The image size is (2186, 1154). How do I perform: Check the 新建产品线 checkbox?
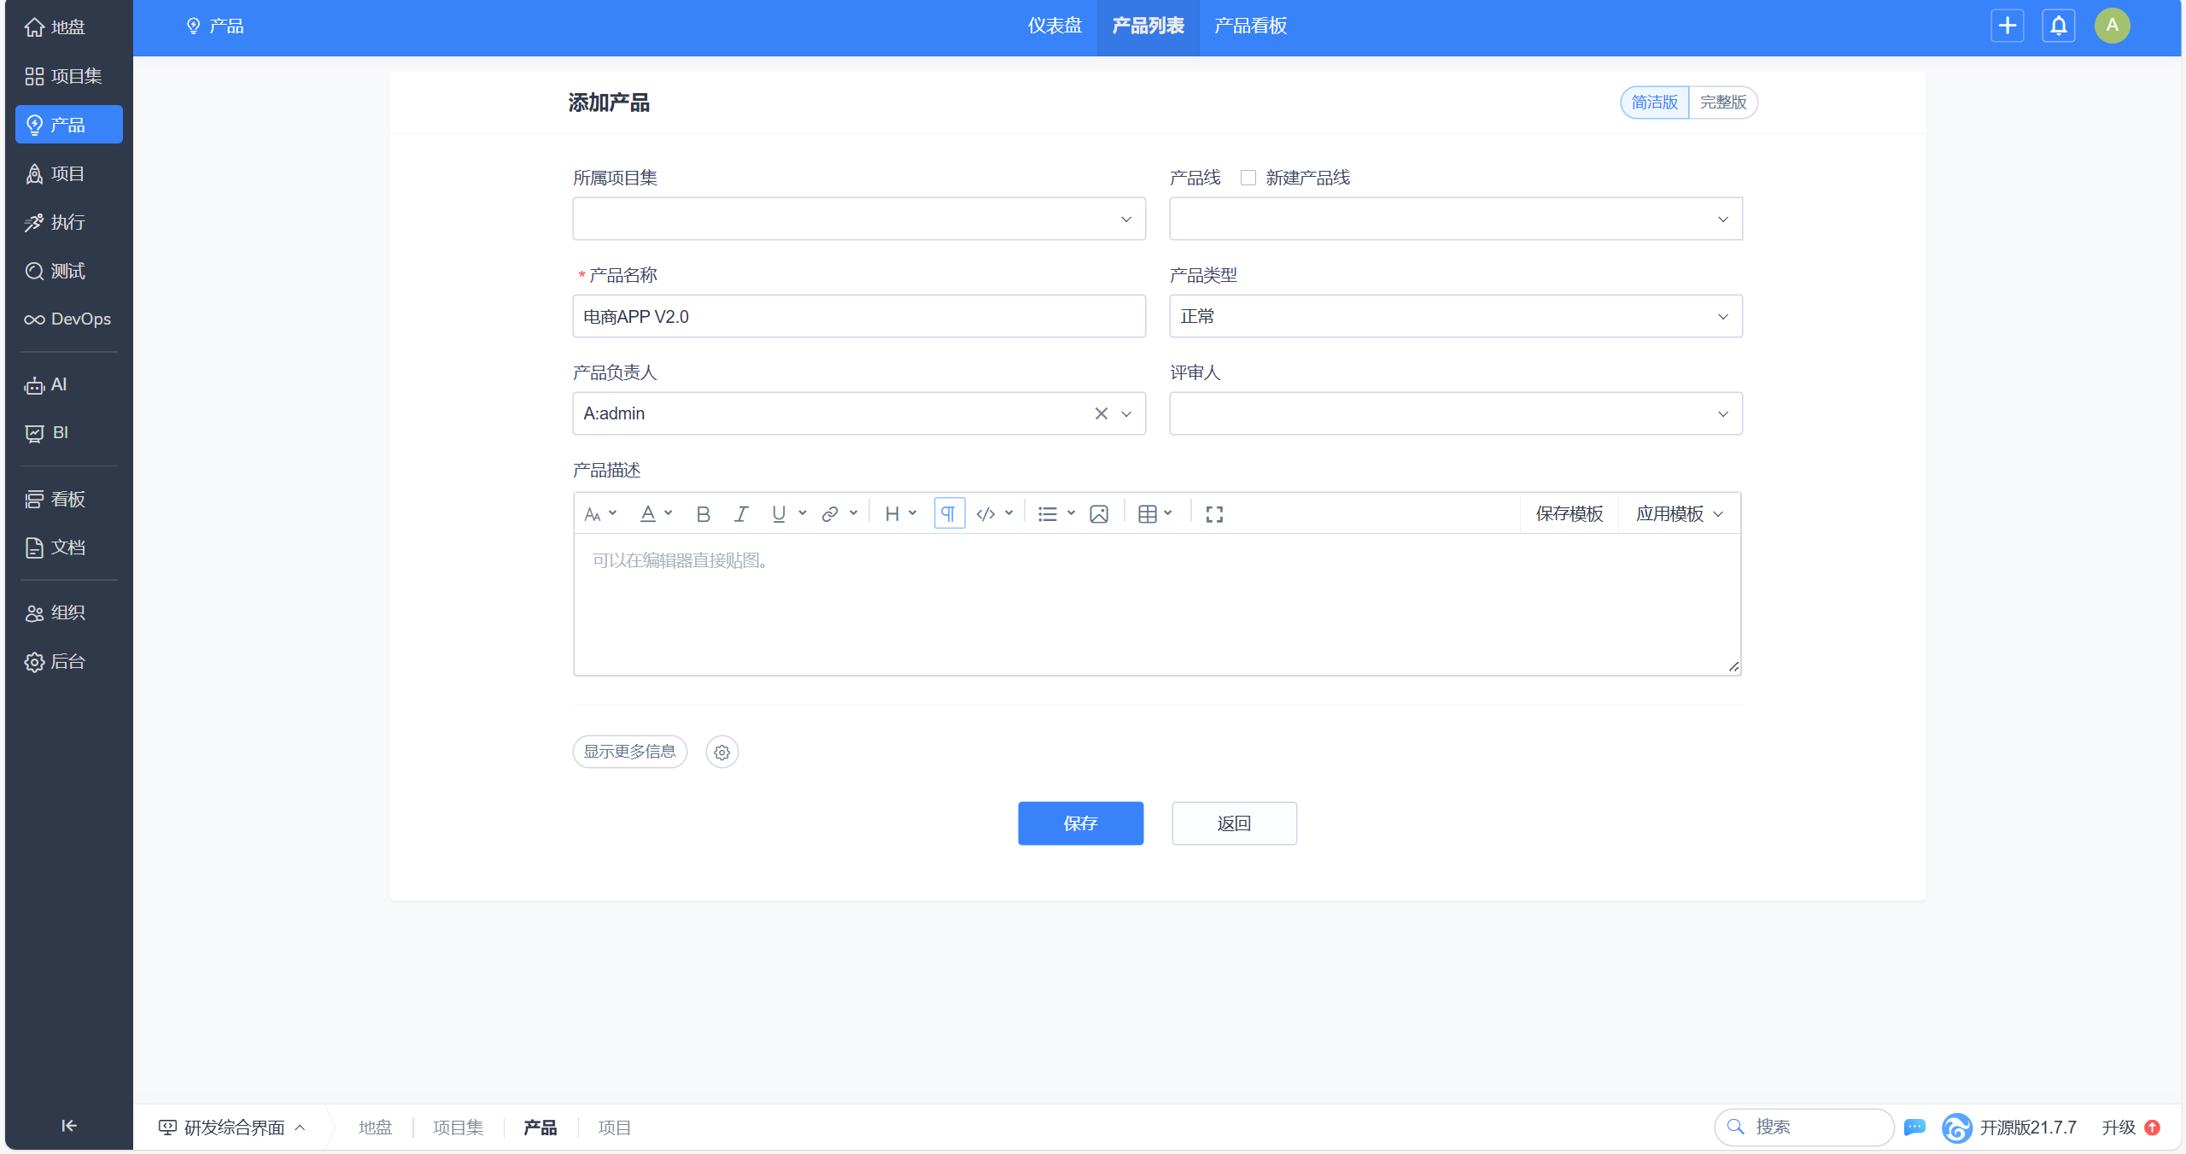(1248, 178)
